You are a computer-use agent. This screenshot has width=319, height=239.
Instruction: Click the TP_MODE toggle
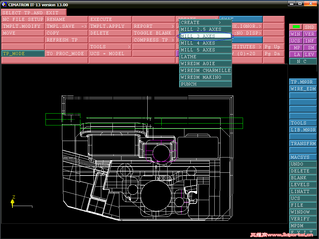(x=23, y=54)
